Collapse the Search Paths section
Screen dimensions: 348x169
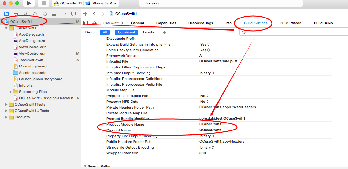[x=85, y=166]
